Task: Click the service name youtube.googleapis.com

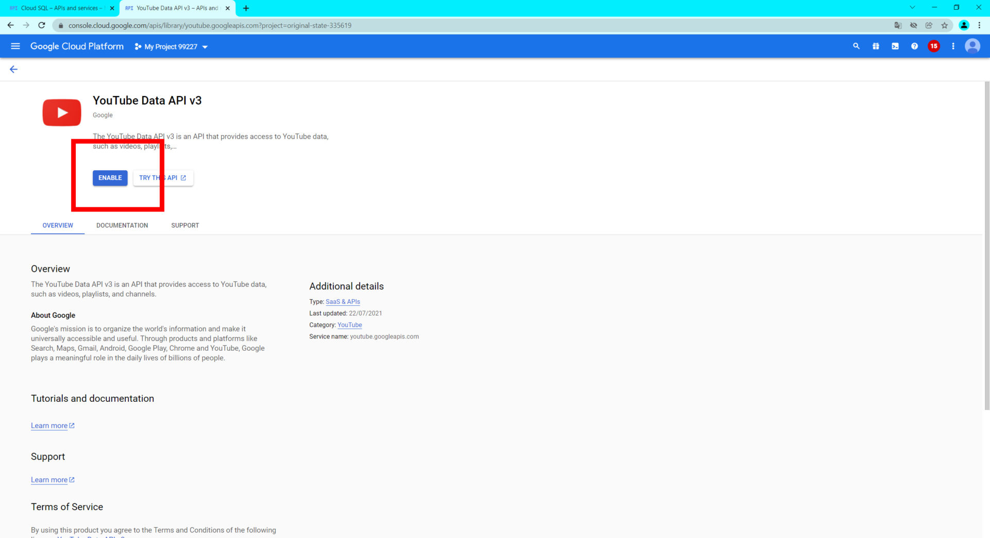Action: click(384, 336)
